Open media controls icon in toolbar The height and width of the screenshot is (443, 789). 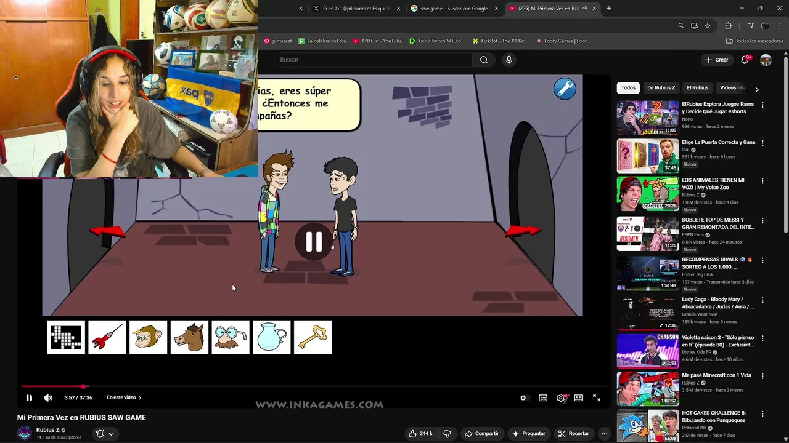click(x=750, y=26)
